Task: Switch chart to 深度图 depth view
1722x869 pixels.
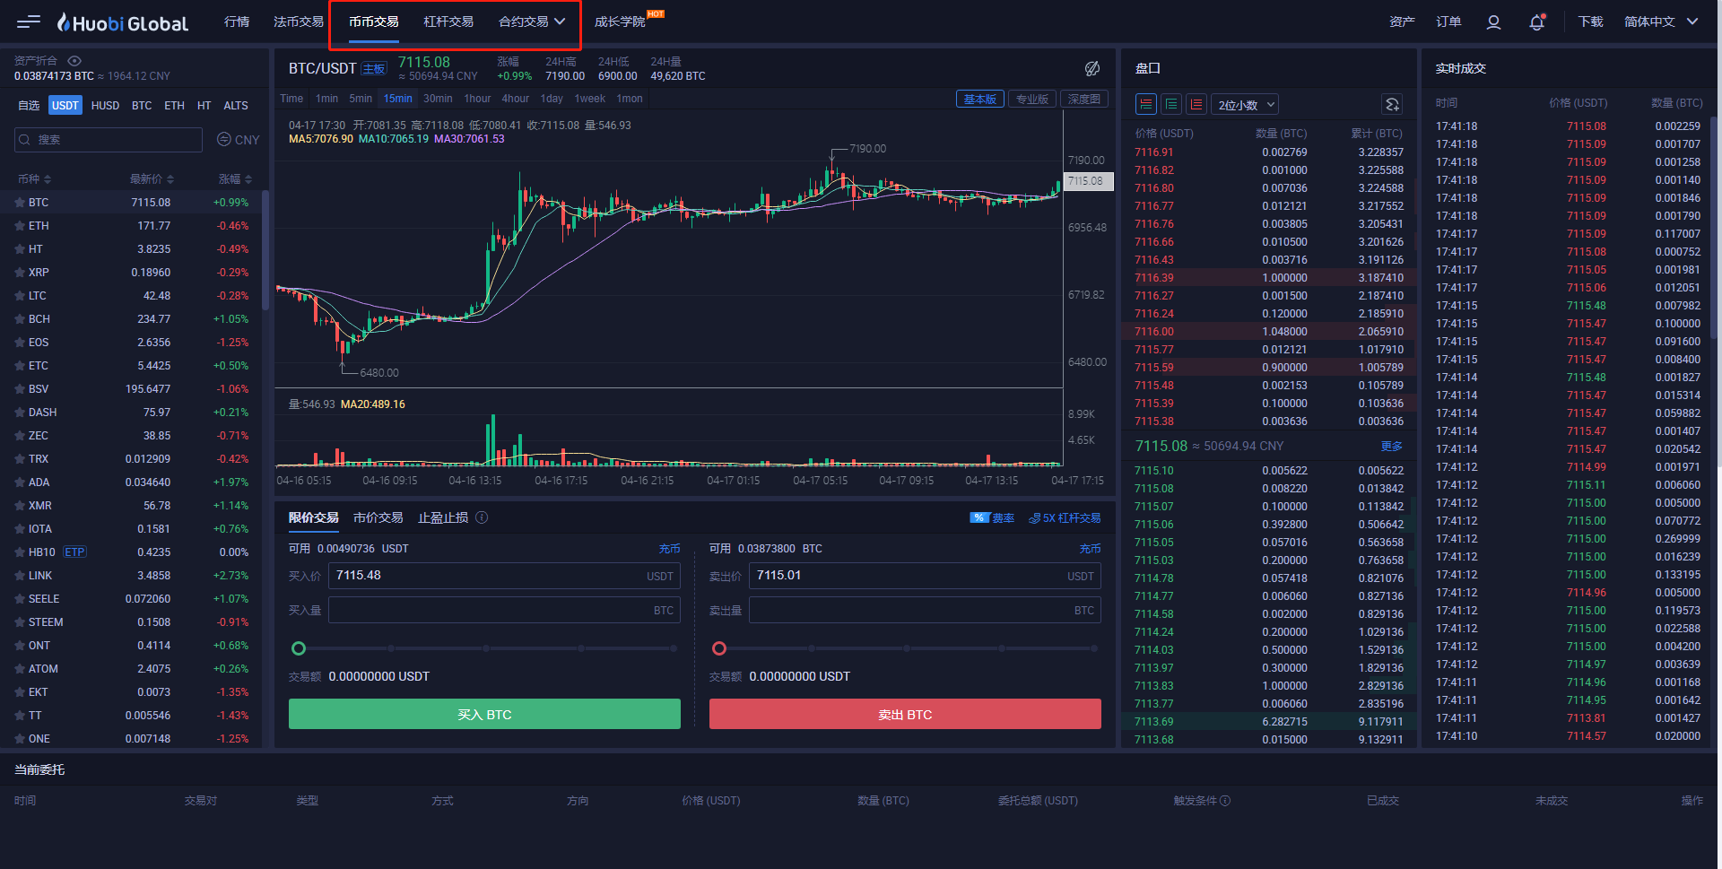Action: click(x=1084, y=100)
